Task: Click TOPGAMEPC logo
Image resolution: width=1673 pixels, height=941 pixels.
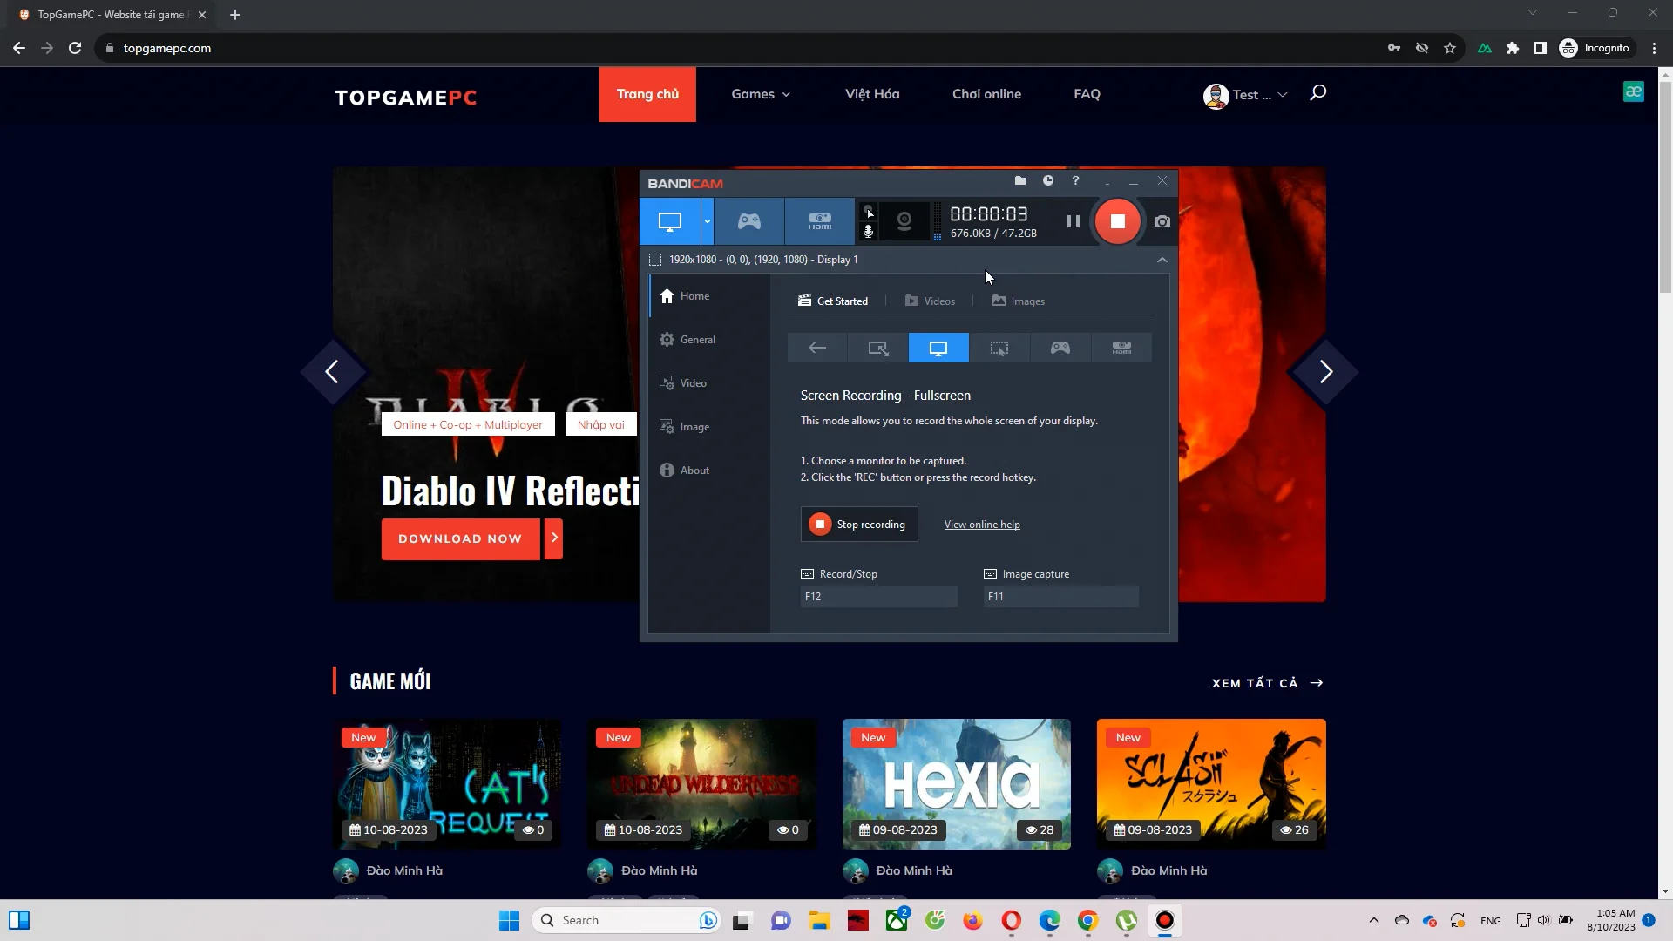Action: [406, 98]
